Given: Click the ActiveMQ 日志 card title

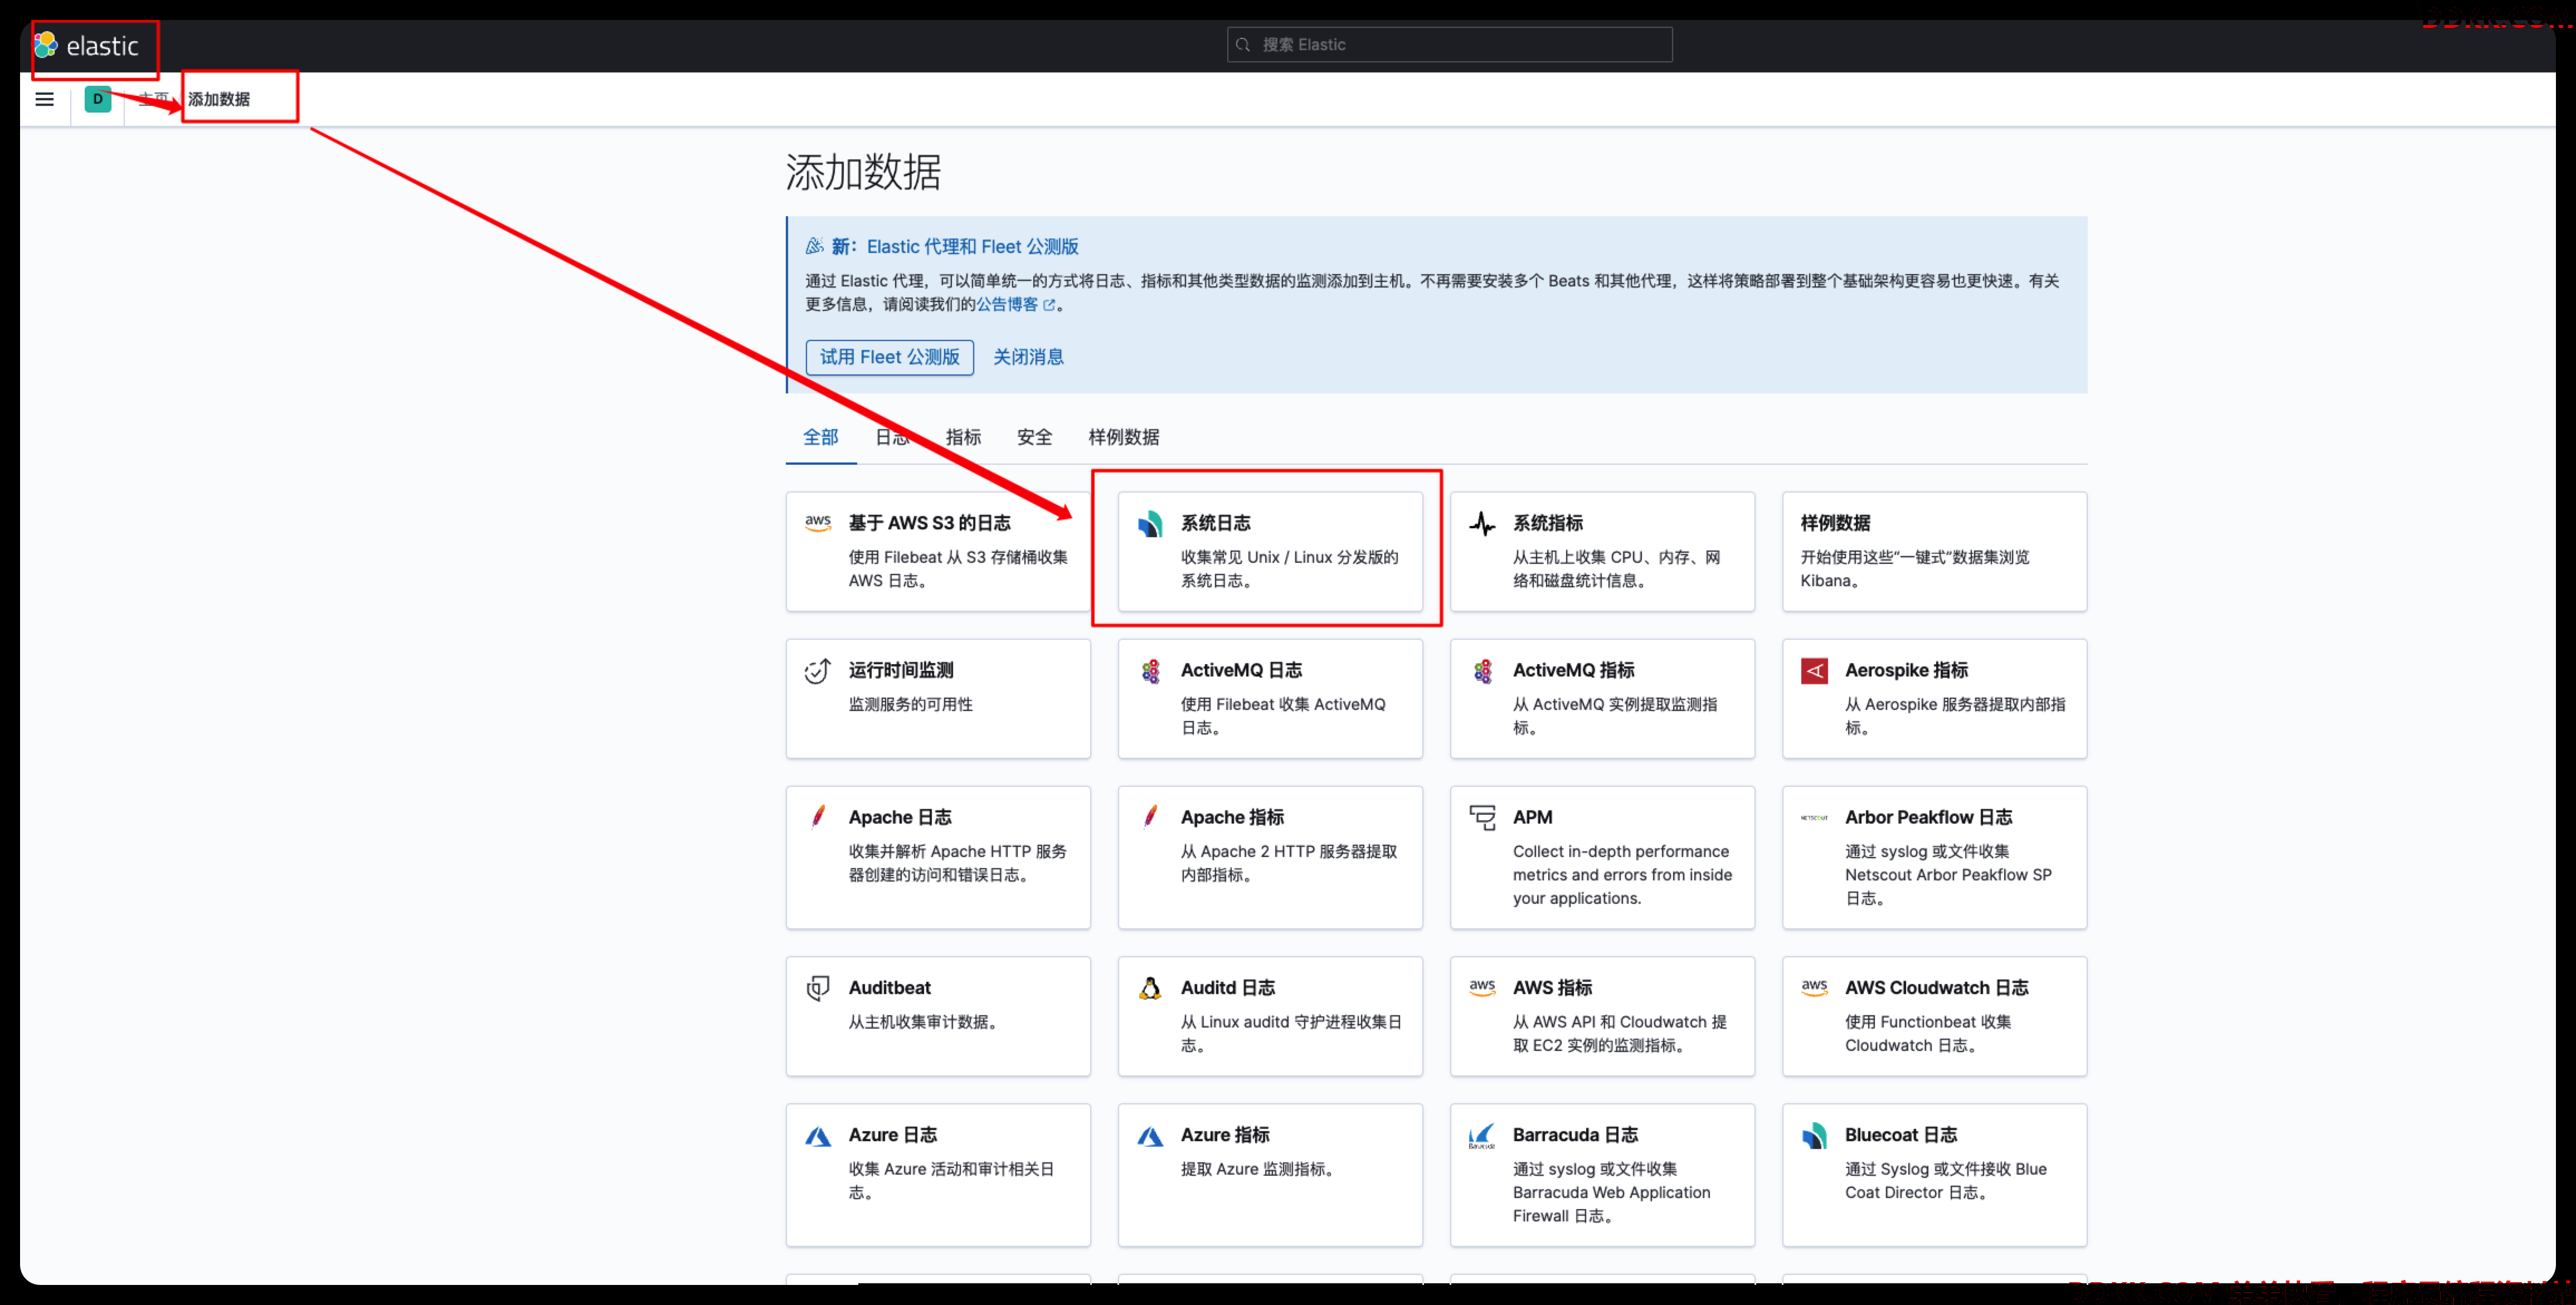Looking at the screenshot, I should point(1241,670).
